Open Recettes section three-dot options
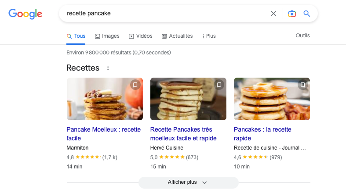Viewport: 346px width, 193px height. click(x=108, y=68)
